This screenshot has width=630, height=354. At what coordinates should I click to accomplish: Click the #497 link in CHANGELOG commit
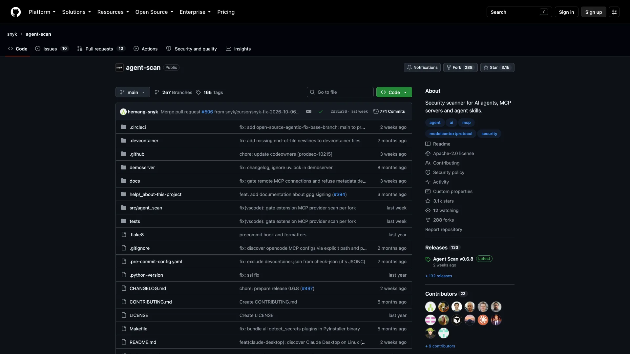(307, 288)
